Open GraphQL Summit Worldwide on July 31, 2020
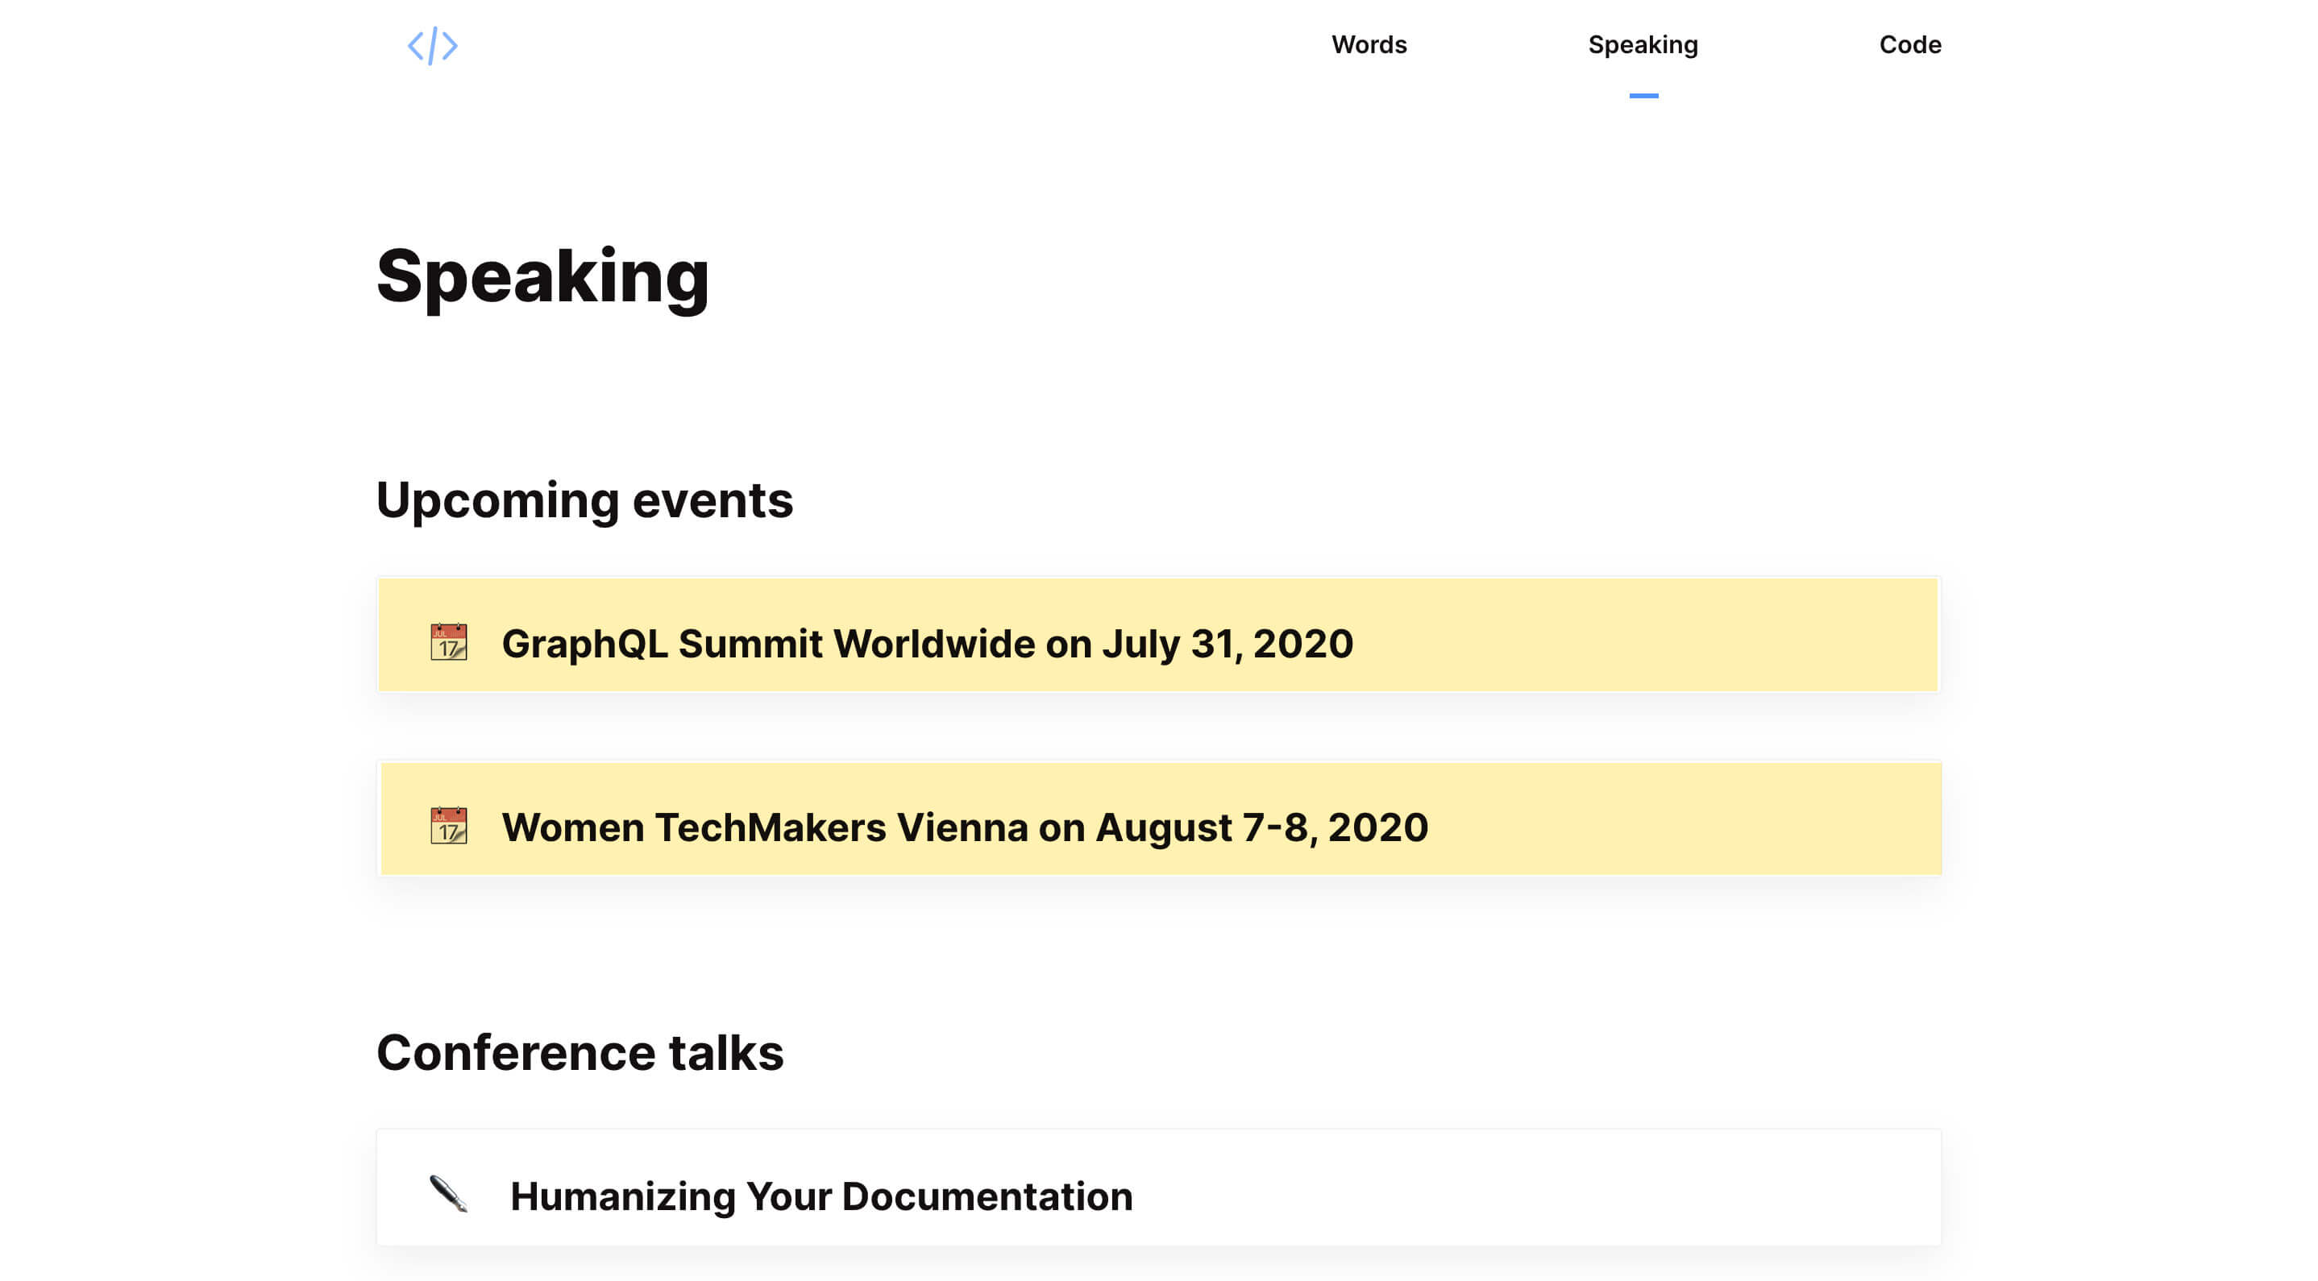The width and height of the screenshot is (2318, 1281). coord(1158,634)
